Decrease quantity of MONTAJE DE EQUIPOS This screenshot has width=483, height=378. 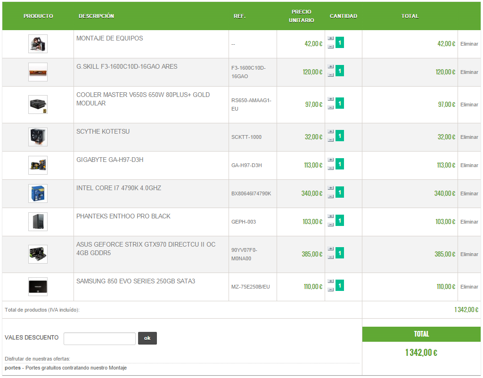click(x=330, y=47)
